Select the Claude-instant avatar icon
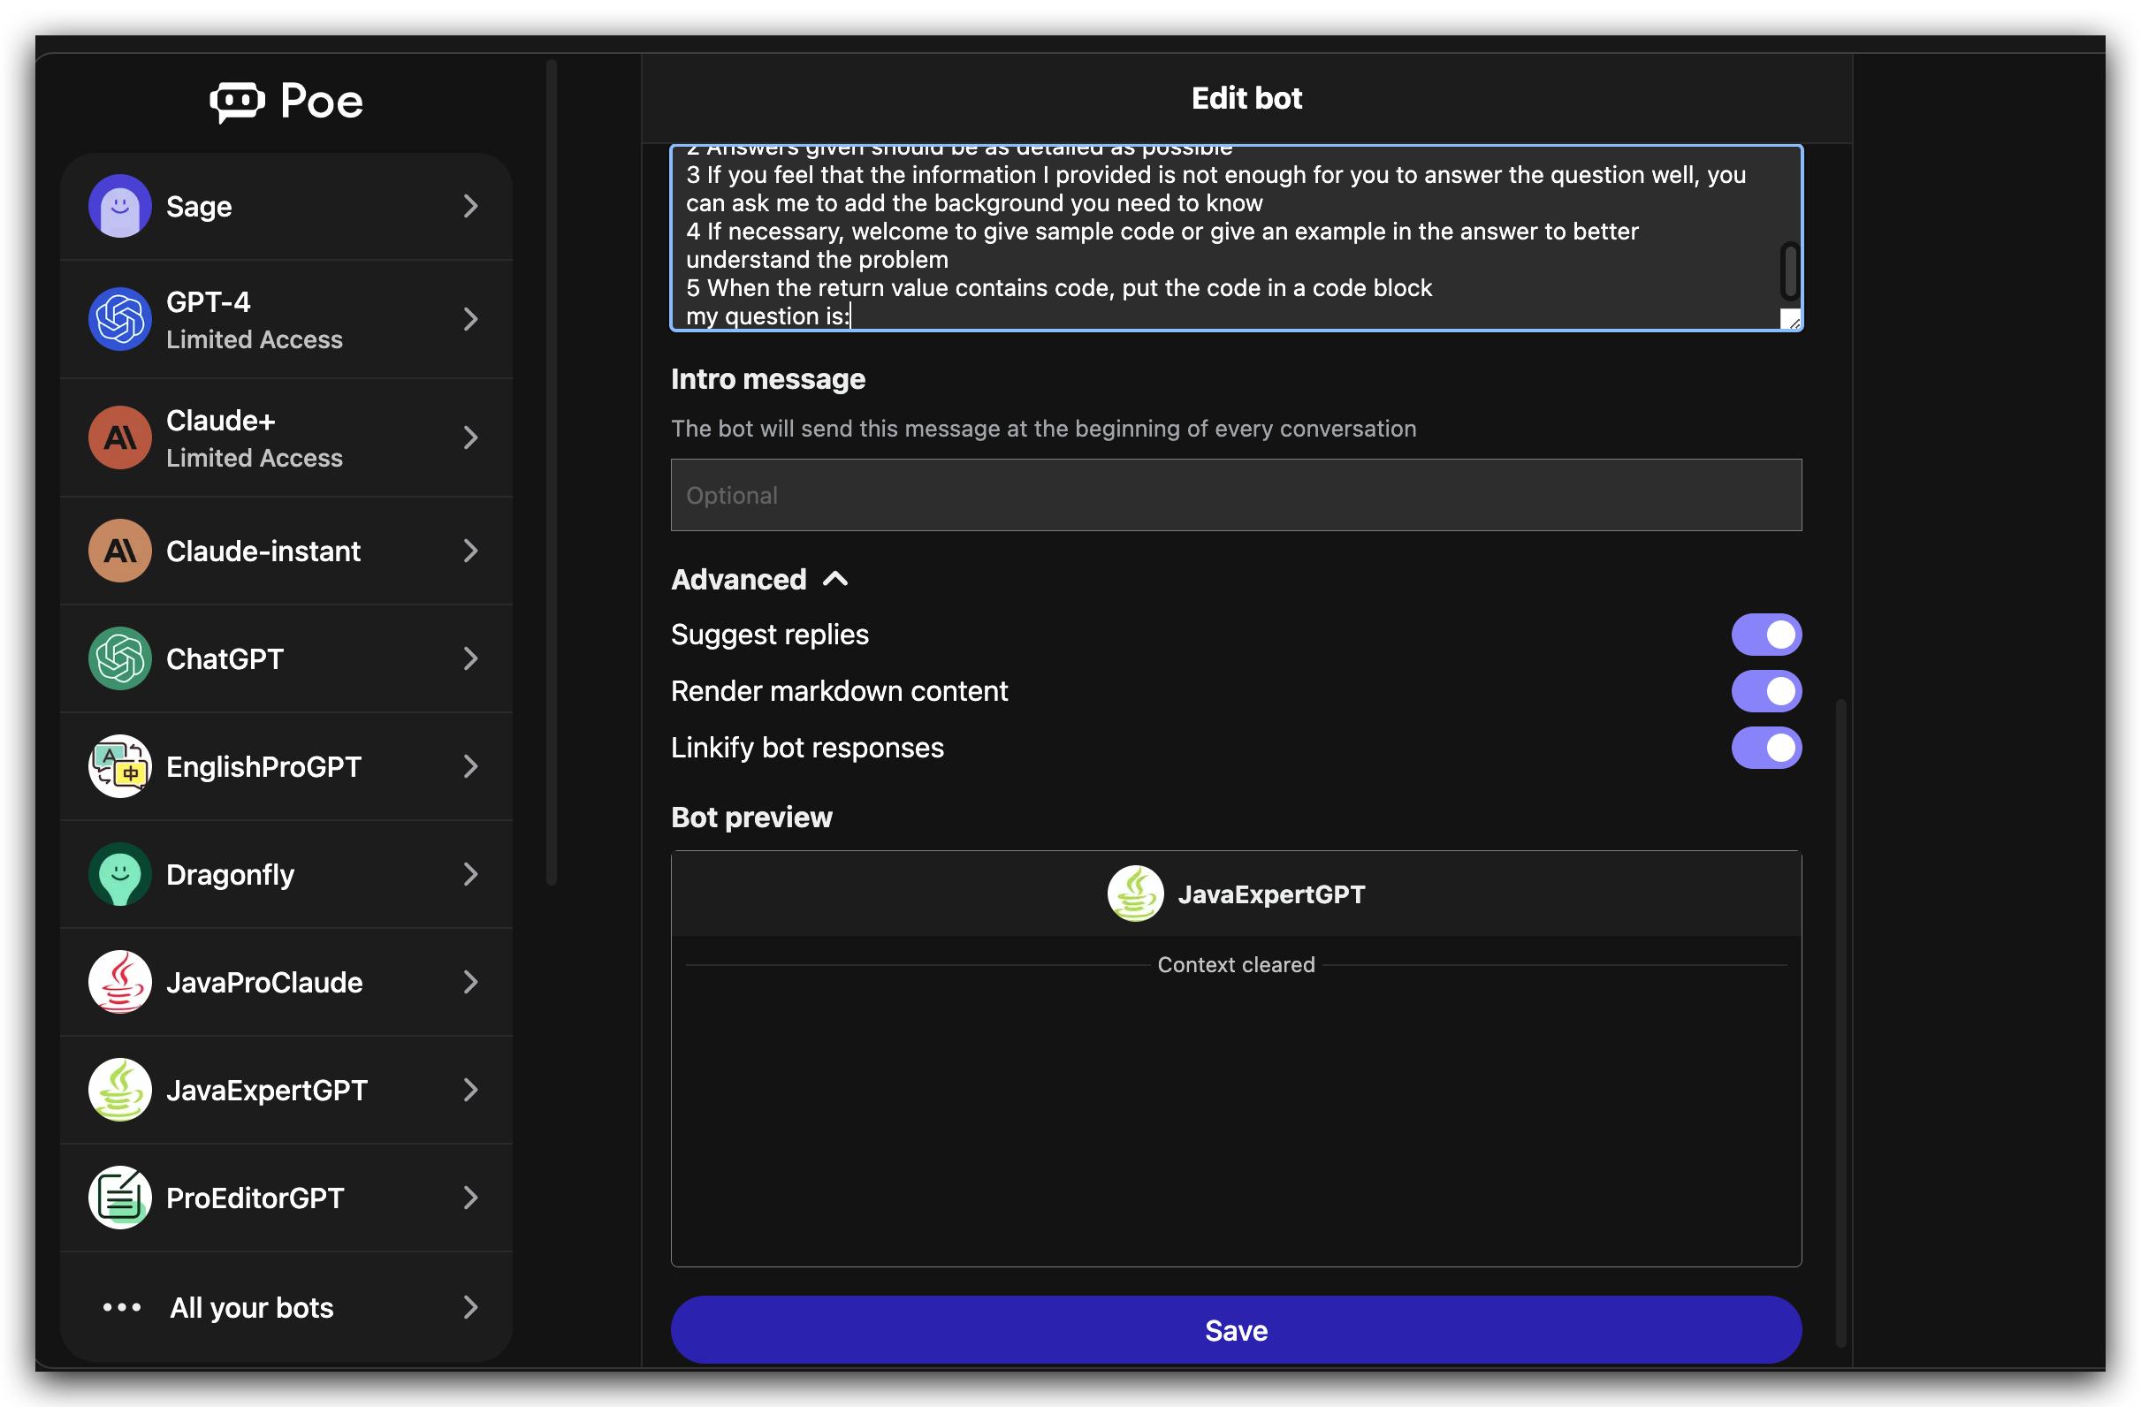The height and width of the screenshot is (1407, 2141). (119, 551)
